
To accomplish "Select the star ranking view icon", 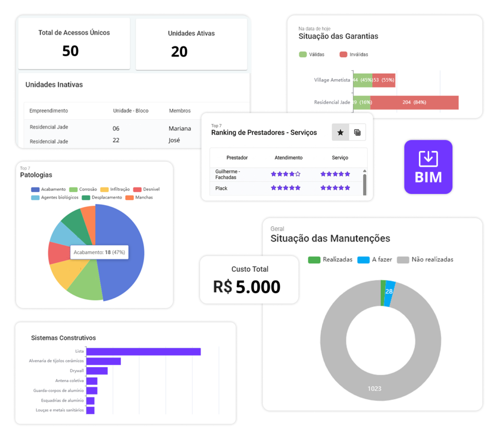I will (340, 132).
